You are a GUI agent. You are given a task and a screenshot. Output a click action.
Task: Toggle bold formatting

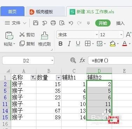click(x=61, y=44)
